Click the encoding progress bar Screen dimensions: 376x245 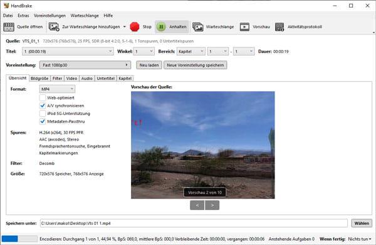[x=19, y=239]
